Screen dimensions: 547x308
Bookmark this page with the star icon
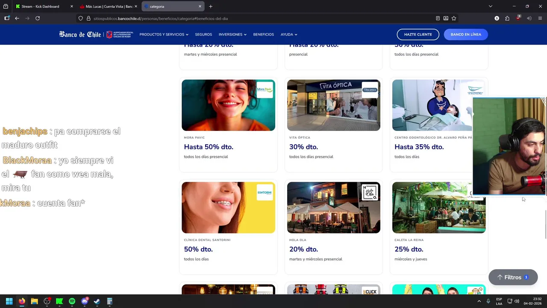[x=454, y=18]
